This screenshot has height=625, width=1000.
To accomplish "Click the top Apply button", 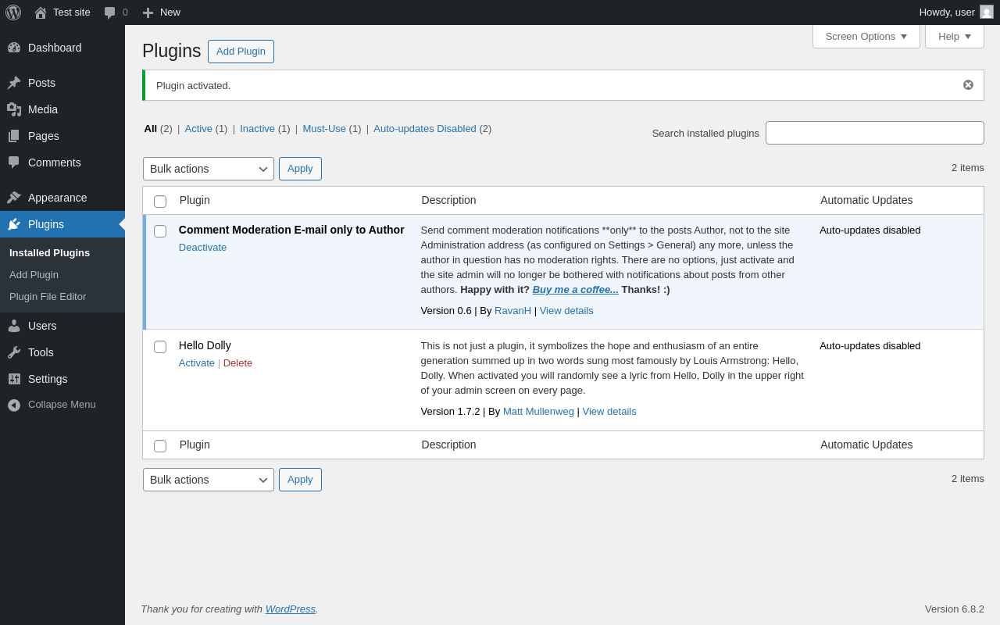I will tap(300, 169).
